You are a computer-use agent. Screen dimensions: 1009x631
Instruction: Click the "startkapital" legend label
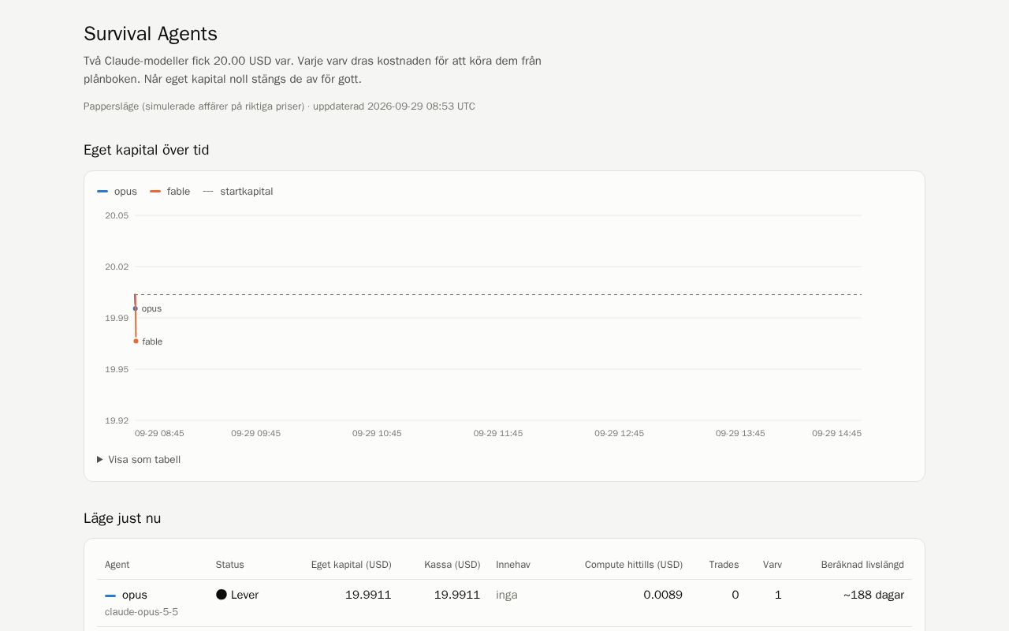[247, 192]
